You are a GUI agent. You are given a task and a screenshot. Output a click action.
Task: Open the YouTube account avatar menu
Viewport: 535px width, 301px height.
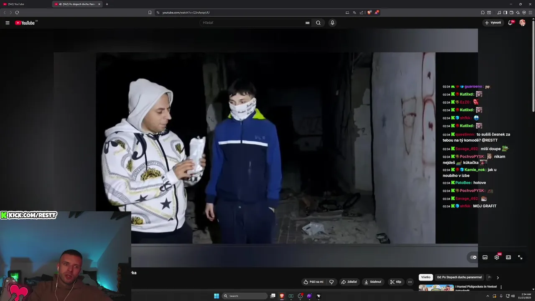click(x=522, y=23)
